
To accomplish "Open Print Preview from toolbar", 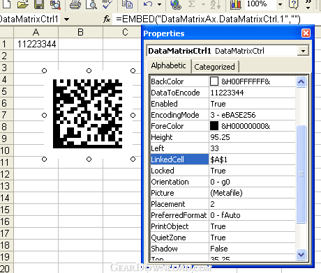I will pos(91,4).
